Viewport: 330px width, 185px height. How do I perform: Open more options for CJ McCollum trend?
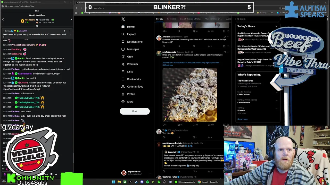(x=277, y=92)
